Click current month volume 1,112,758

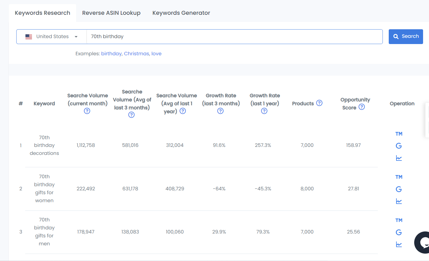point(86,145)
